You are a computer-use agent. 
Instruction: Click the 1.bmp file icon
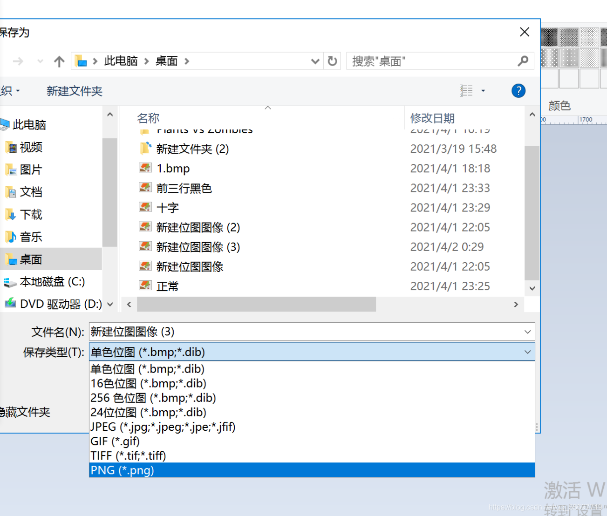145,168
